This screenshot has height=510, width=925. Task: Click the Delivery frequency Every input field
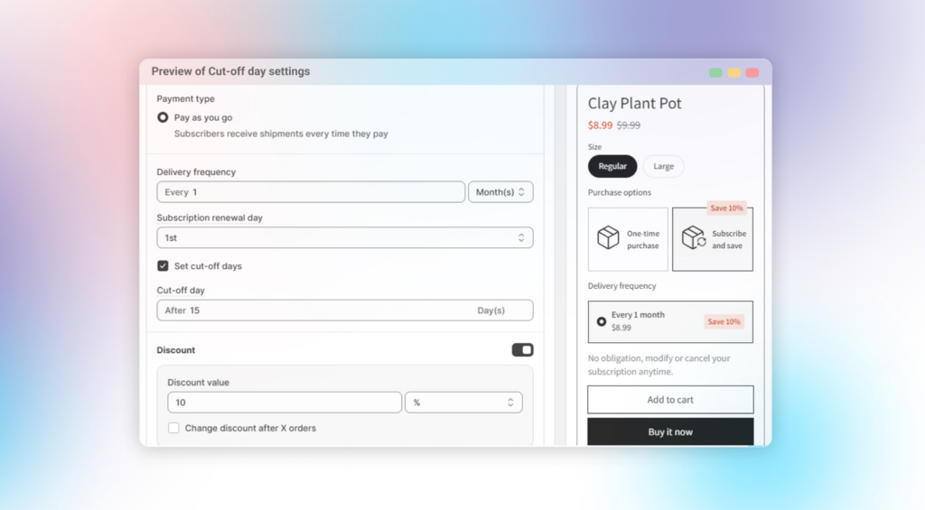(x=310, y=192)
